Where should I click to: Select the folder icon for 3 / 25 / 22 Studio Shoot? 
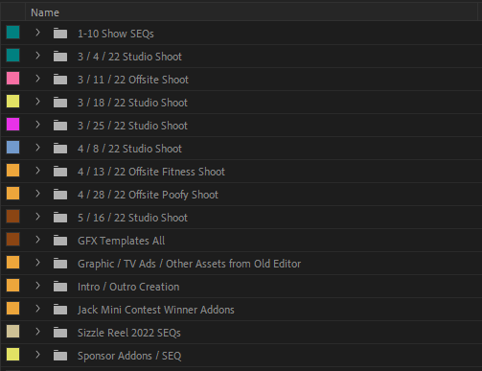coord(60,126)
